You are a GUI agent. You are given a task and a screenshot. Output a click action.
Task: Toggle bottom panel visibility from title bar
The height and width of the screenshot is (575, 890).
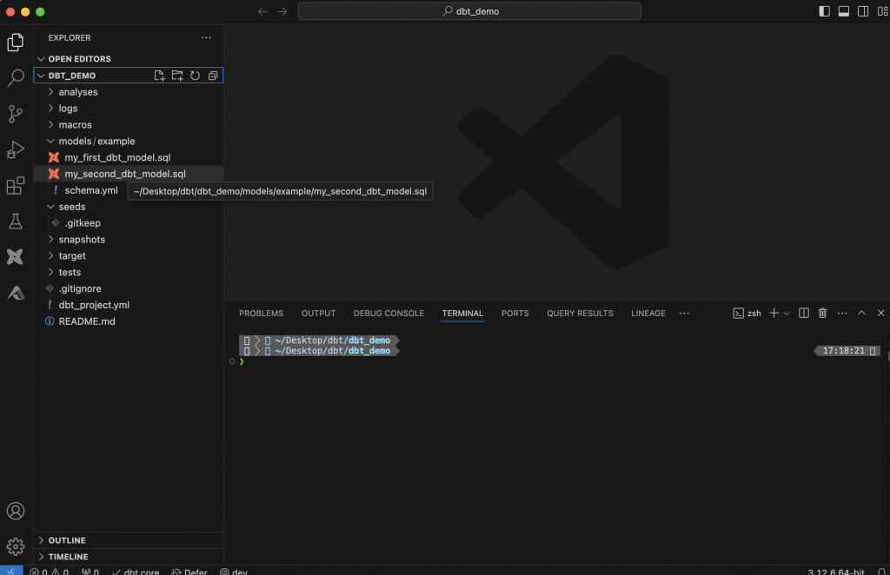click(x=843, y=11)
